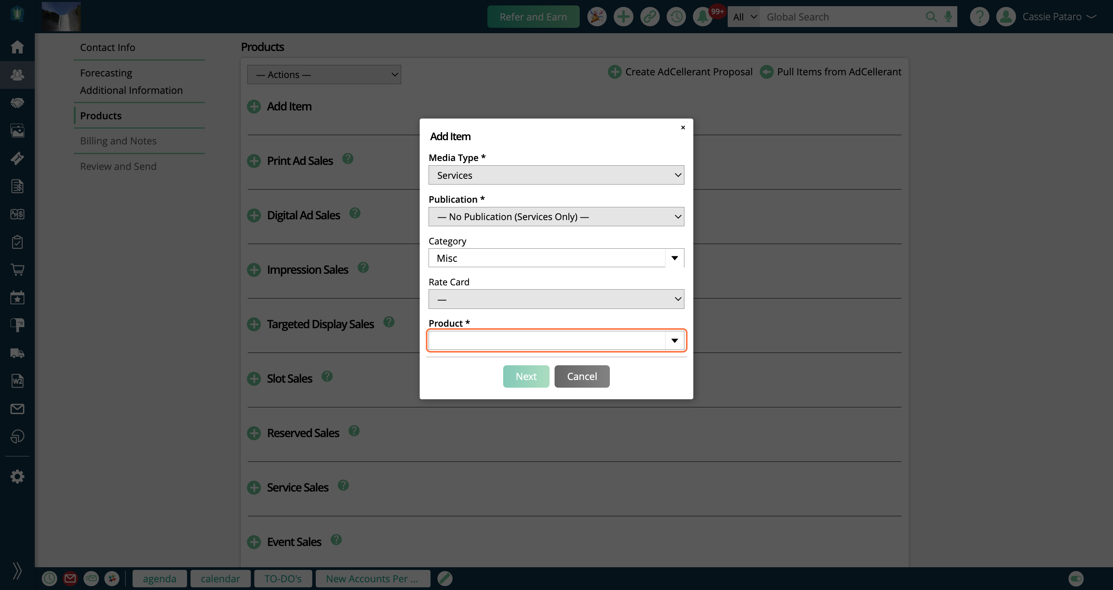This screenshot has width=1113, height=590.
Task: Go to Billing and Notes section
Action: 118,141
